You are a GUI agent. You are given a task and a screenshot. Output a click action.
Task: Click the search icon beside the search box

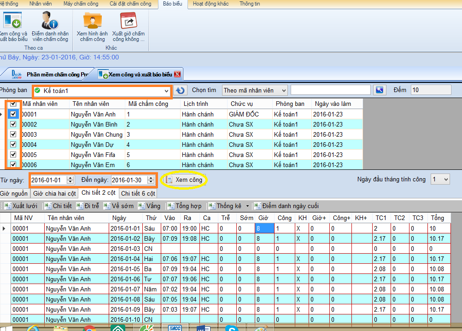(380, 90)
